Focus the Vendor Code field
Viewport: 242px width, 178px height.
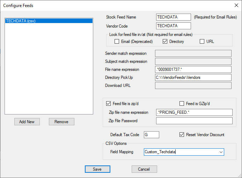click(173, 26)
